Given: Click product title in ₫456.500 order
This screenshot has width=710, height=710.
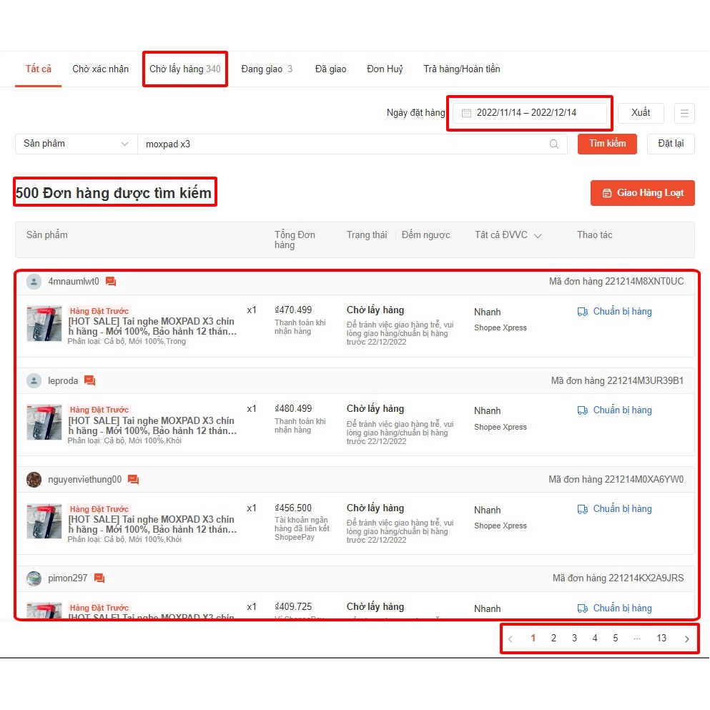Looking at the screenshot, I should click(152, 524).
